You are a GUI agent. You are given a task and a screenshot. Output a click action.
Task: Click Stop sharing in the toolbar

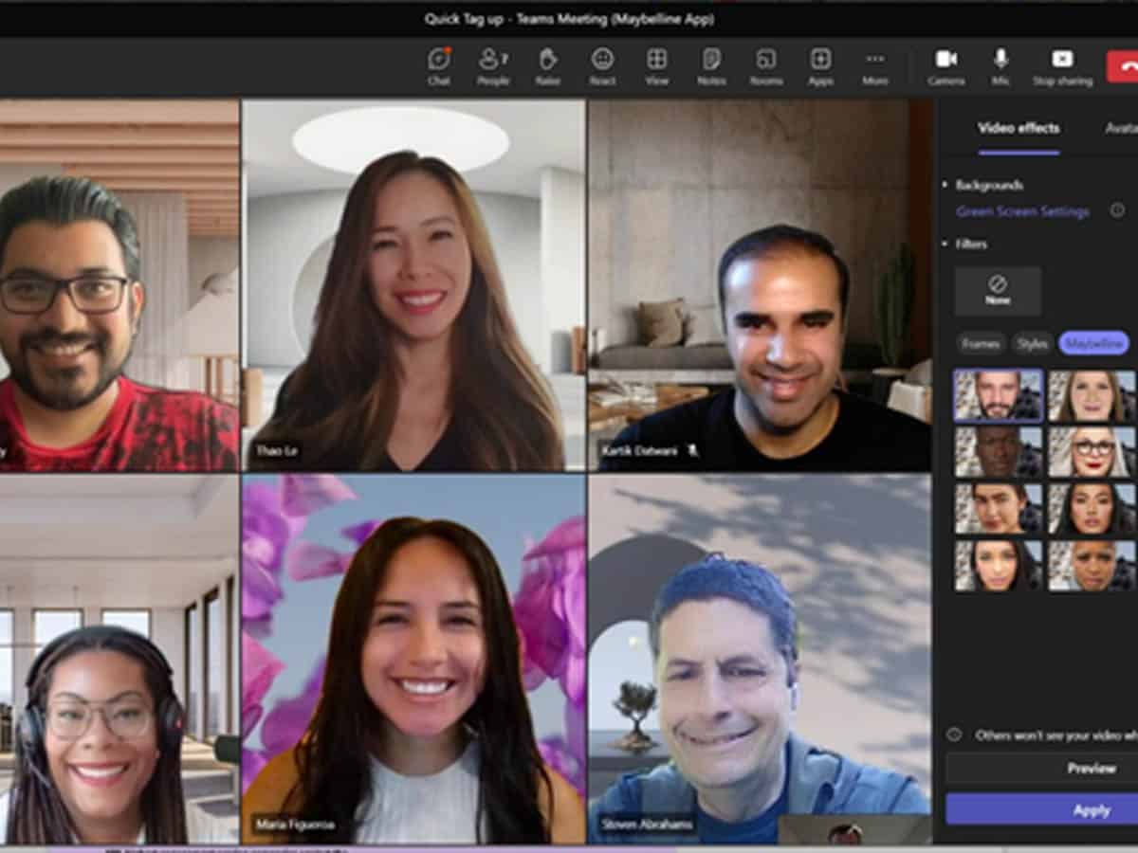tap(1062, 64)
